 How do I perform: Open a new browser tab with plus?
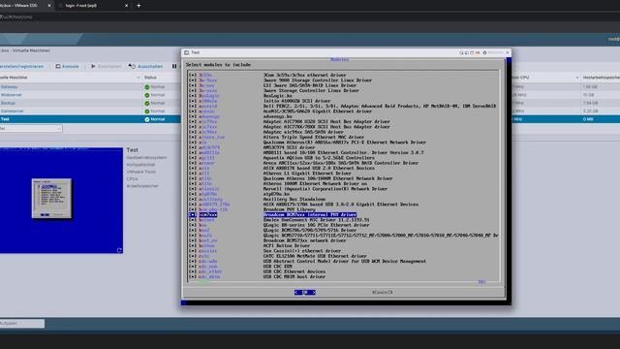point(139,6)
